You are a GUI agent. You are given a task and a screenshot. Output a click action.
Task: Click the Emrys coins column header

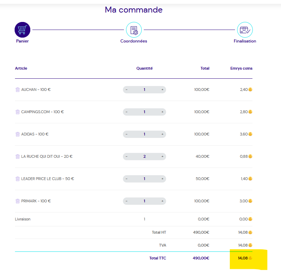[x=241, y=68]
